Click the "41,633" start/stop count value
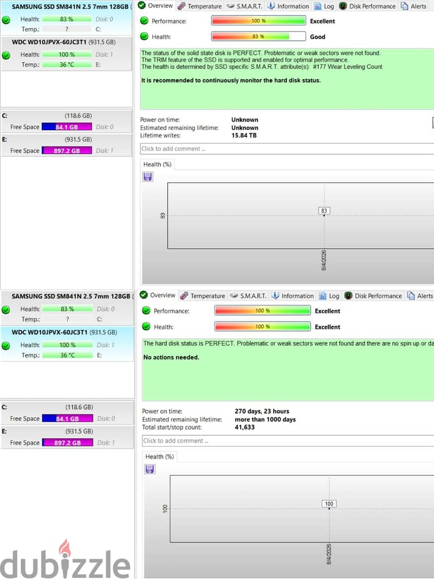Image resolution: width=434 pixels, height=579 pixels. (244, 427)
